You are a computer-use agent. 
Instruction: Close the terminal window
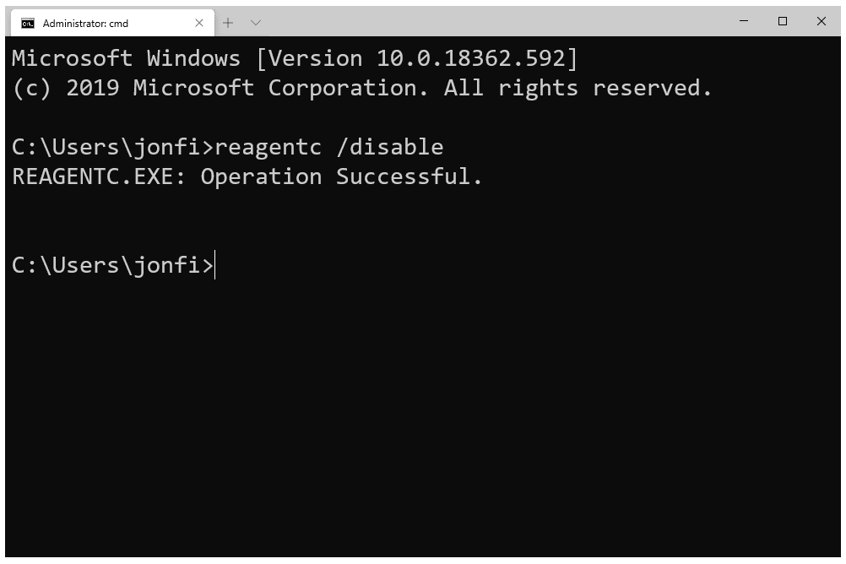tap(822, 22)
